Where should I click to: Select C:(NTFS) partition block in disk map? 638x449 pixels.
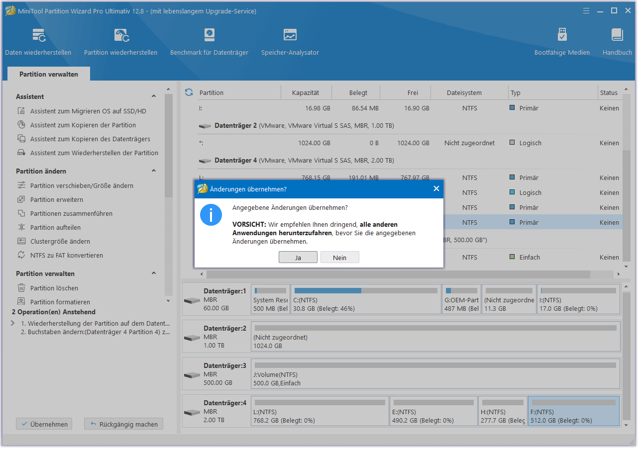click(366, 299)
